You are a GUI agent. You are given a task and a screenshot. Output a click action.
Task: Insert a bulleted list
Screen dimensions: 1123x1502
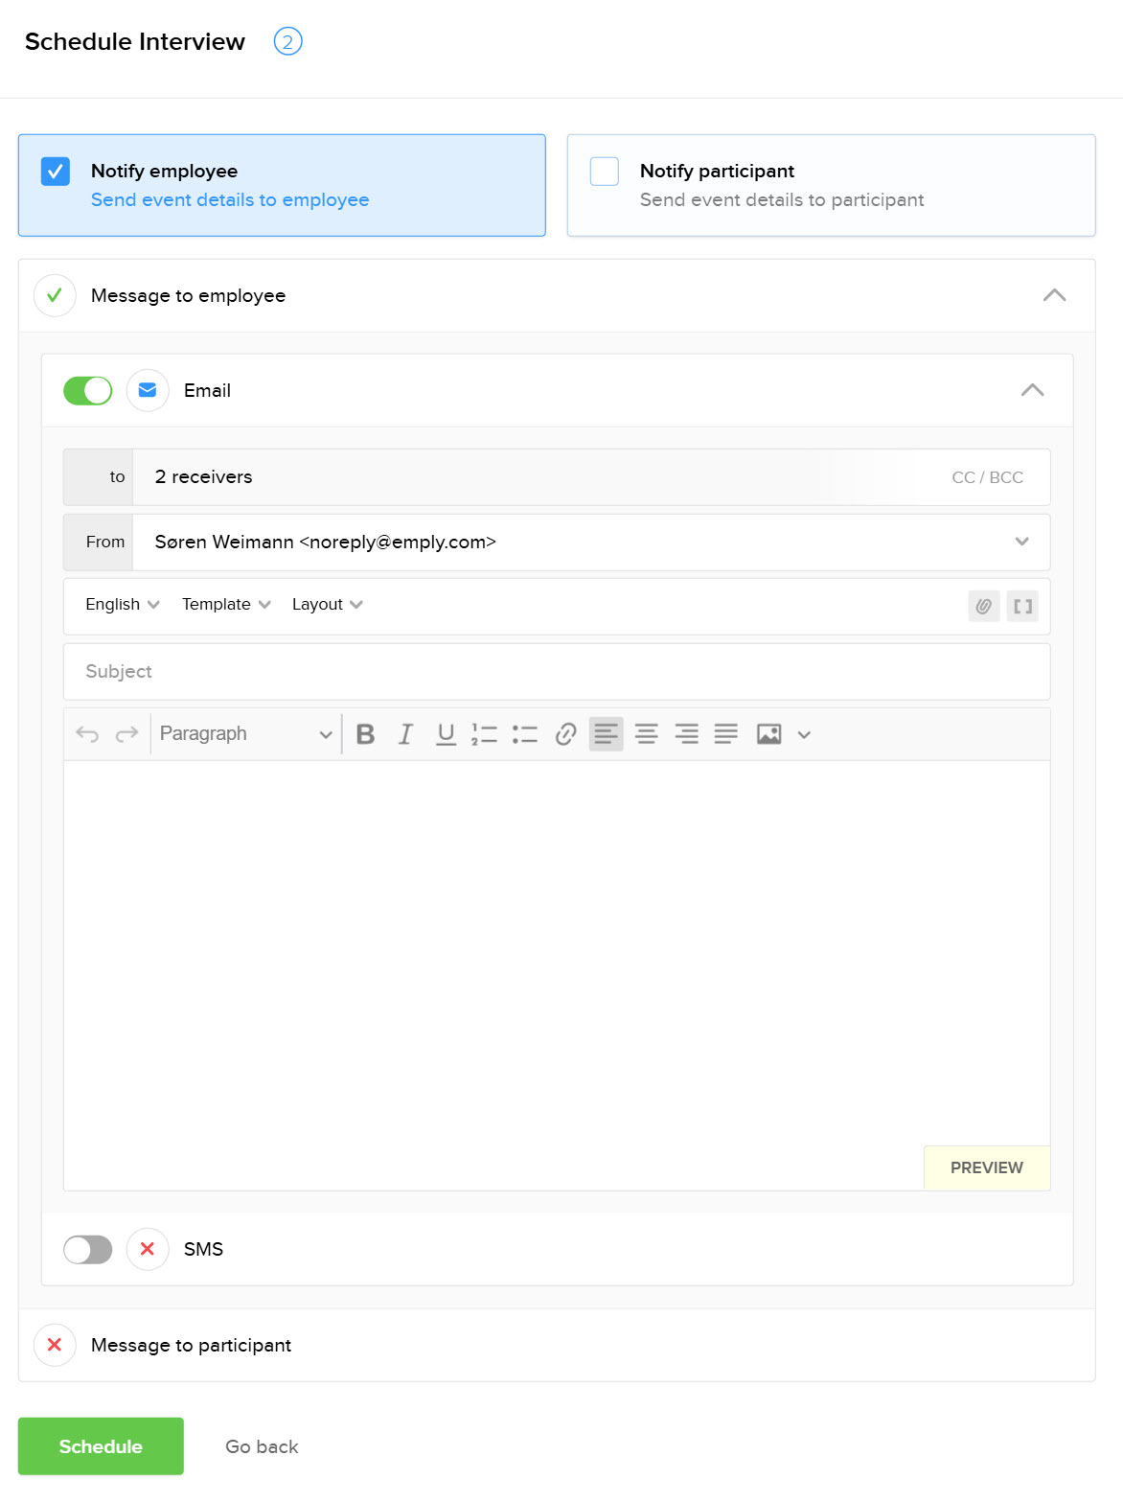[x=524, y=734]
